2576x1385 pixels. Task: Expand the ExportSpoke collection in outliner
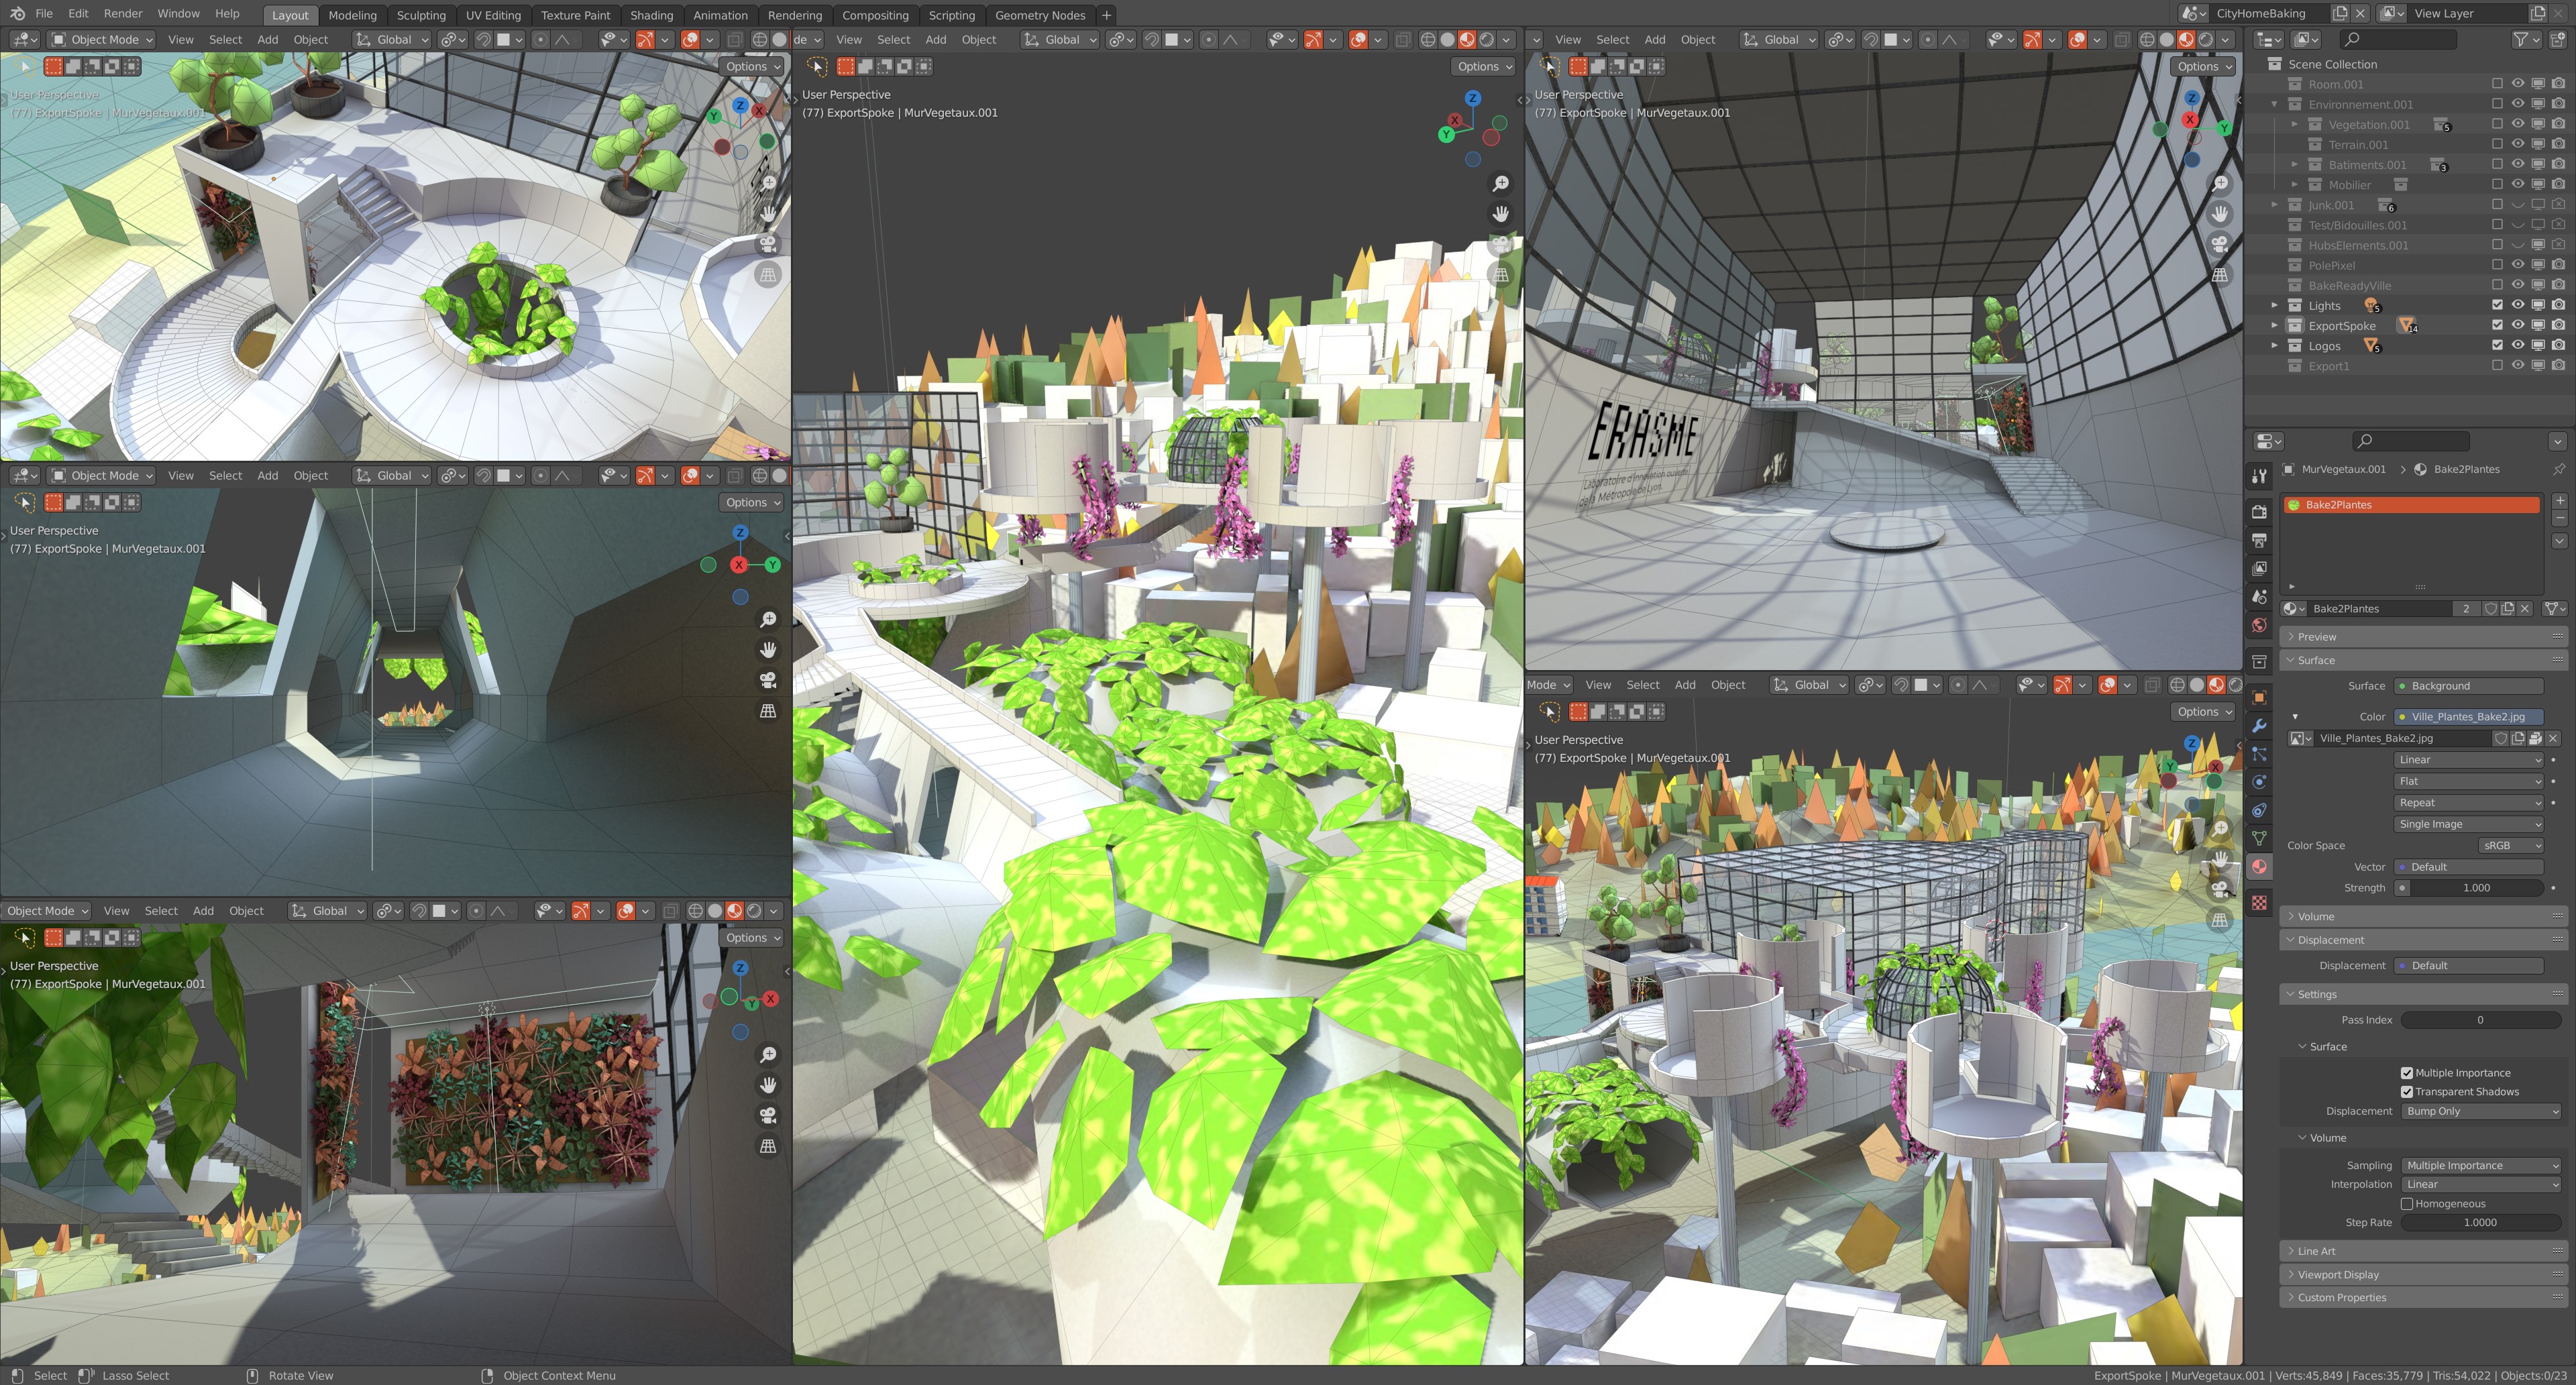(x=2274, y=325)
